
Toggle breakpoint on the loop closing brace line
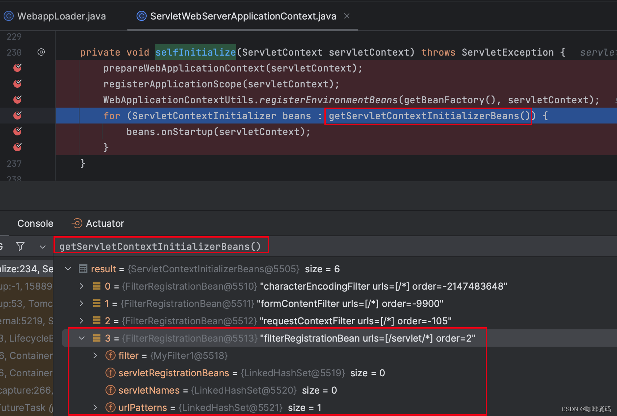[x=17, y=147]
